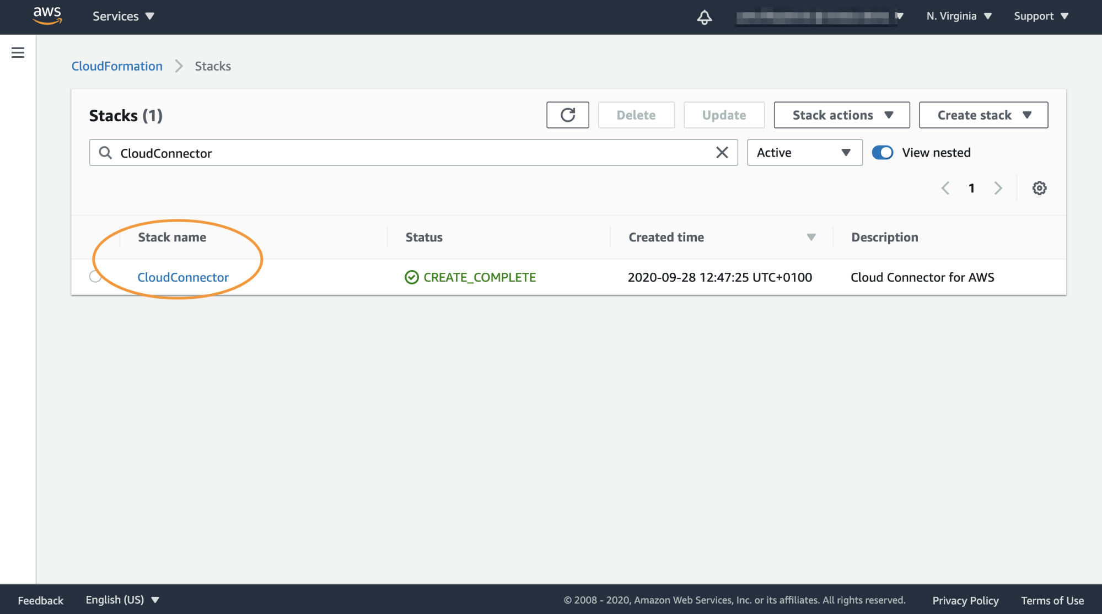Click the Stacks breadcrumb text

(213, 66)
